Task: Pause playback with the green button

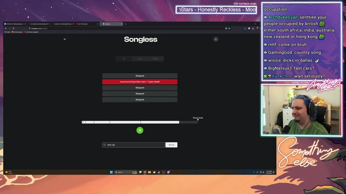Action: tap(140, 130)
